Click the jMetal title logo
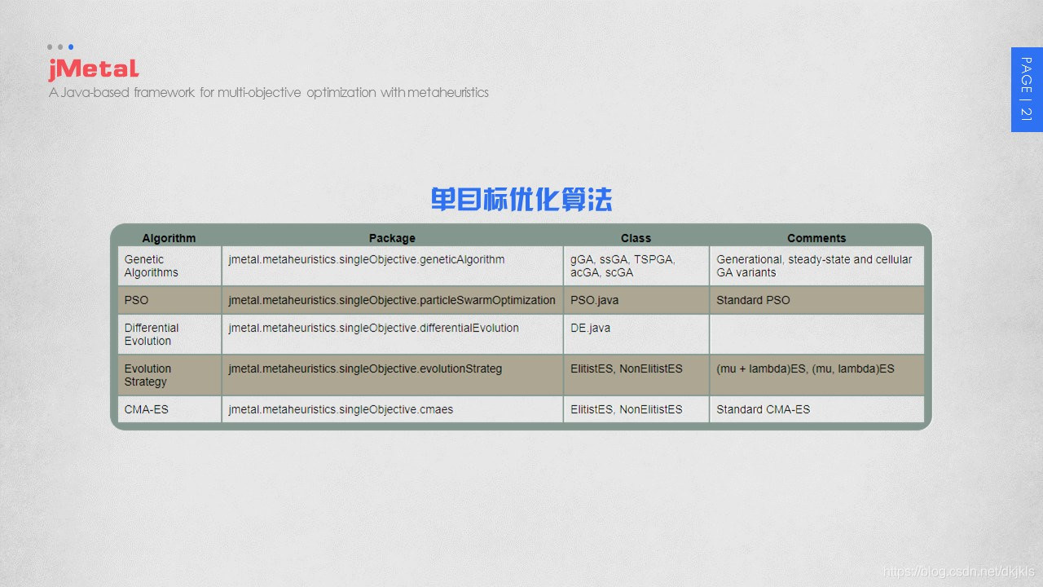This screenshot has height=587, width=1043. pyautogui.click(x=93, y=69)
